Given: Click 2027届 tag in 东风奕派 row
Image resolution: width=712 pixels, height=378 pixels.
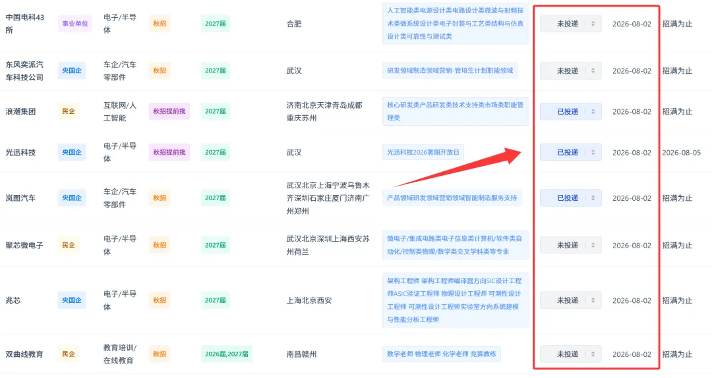Looking at the screenshot, I should 215,70.
